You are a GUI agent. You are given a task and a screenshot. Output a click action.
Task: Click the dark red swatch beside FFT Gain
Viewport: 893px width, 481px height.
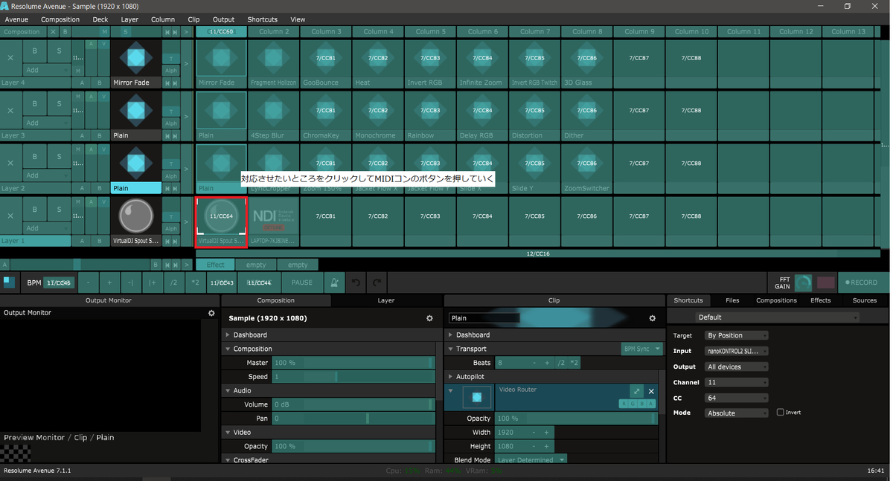[825, 283]
